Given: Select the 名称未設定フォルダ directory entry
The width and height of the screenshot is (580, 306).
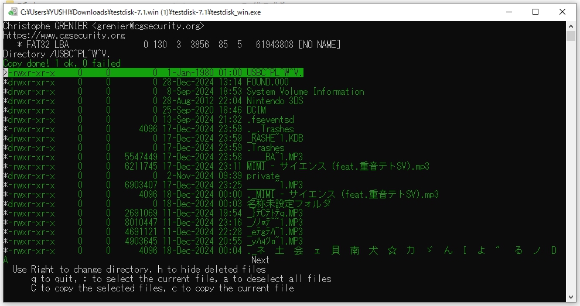Looking at the screenshot, I should coord(288,204).
